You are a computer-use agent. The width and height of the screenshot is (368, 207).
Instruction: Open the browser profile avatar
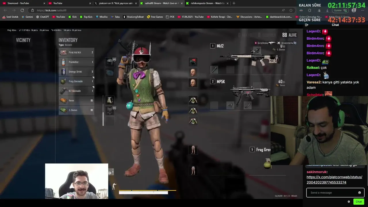pyautogui.click(x=354, y=10)
